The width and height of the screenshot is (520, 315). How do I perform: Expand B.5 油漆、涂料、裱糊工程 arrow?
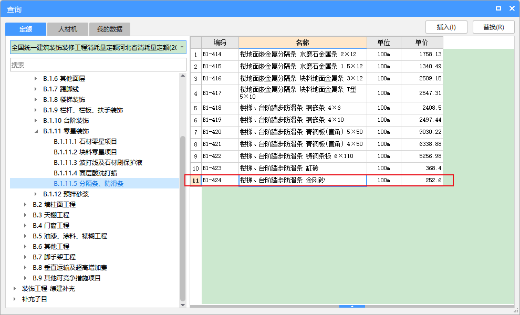25,236
